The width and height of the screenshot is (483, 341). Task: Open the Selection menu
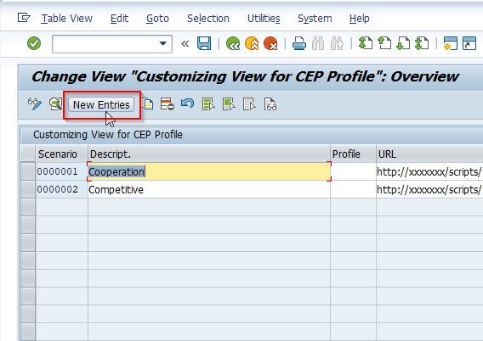pos(208,19)
